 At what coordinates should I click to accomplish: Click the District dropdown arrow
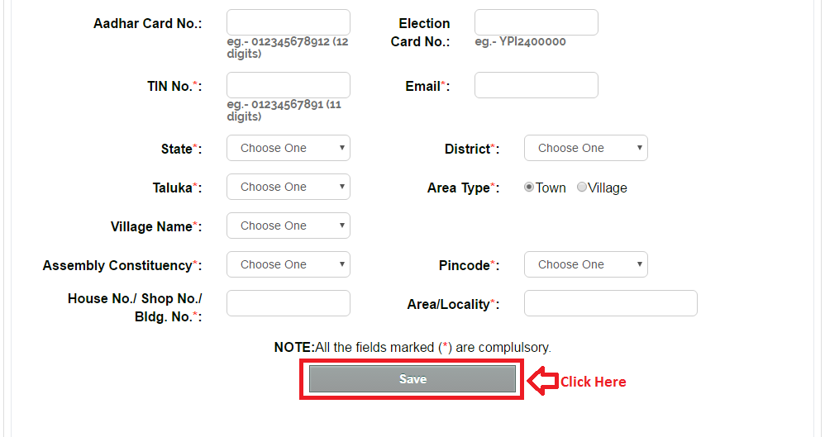(x=639, y=149)
